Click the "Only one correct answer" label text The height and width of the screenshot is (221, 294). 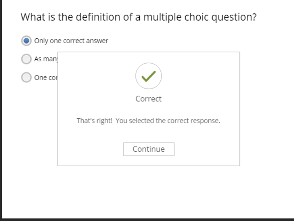[71, 41]
